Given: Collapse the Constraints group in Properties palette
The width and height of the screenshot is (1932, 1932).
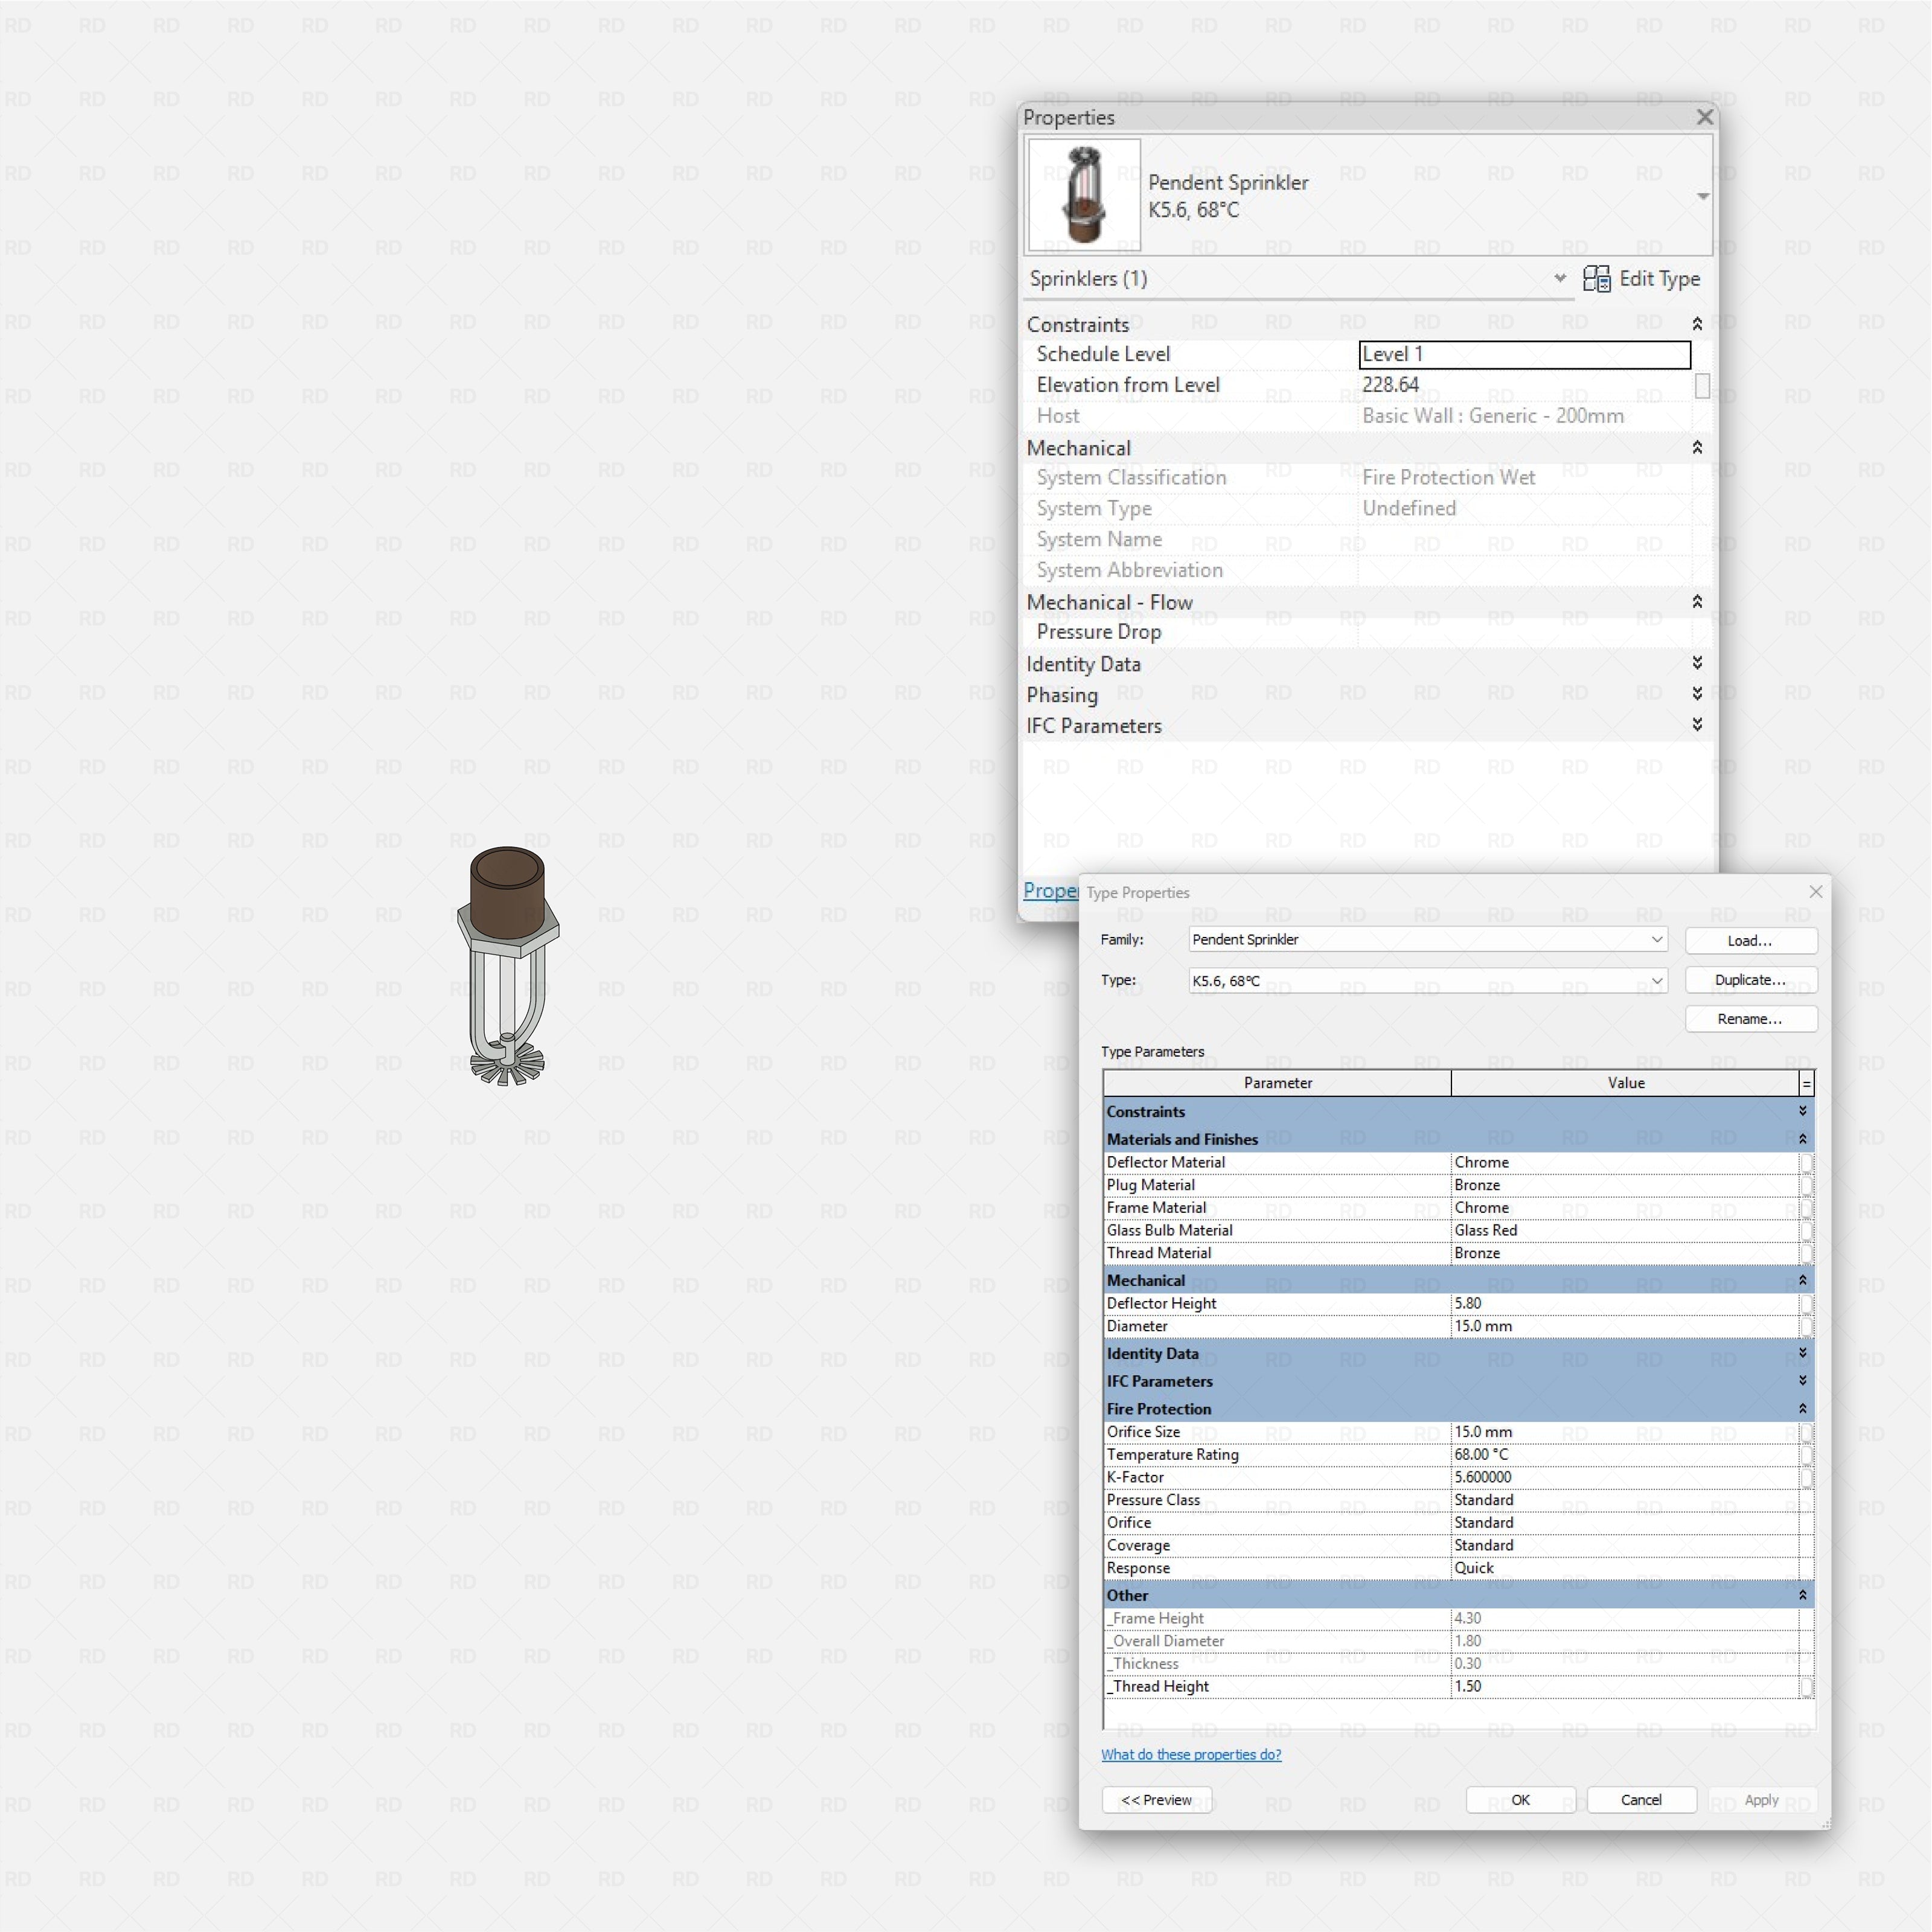Looking at the screenshot, I should click(x=1697, y=324).
